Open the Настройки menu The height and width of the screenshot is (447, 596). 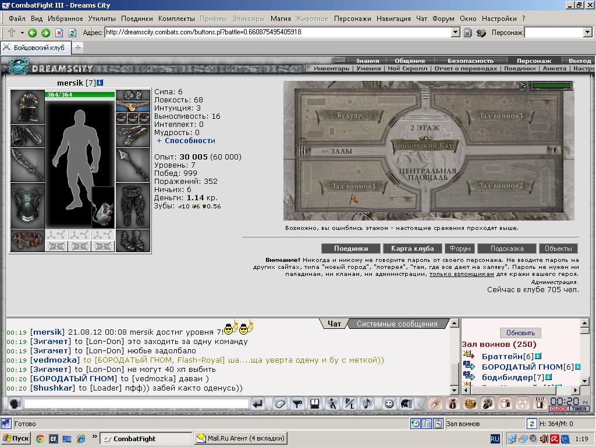[499, 18]
